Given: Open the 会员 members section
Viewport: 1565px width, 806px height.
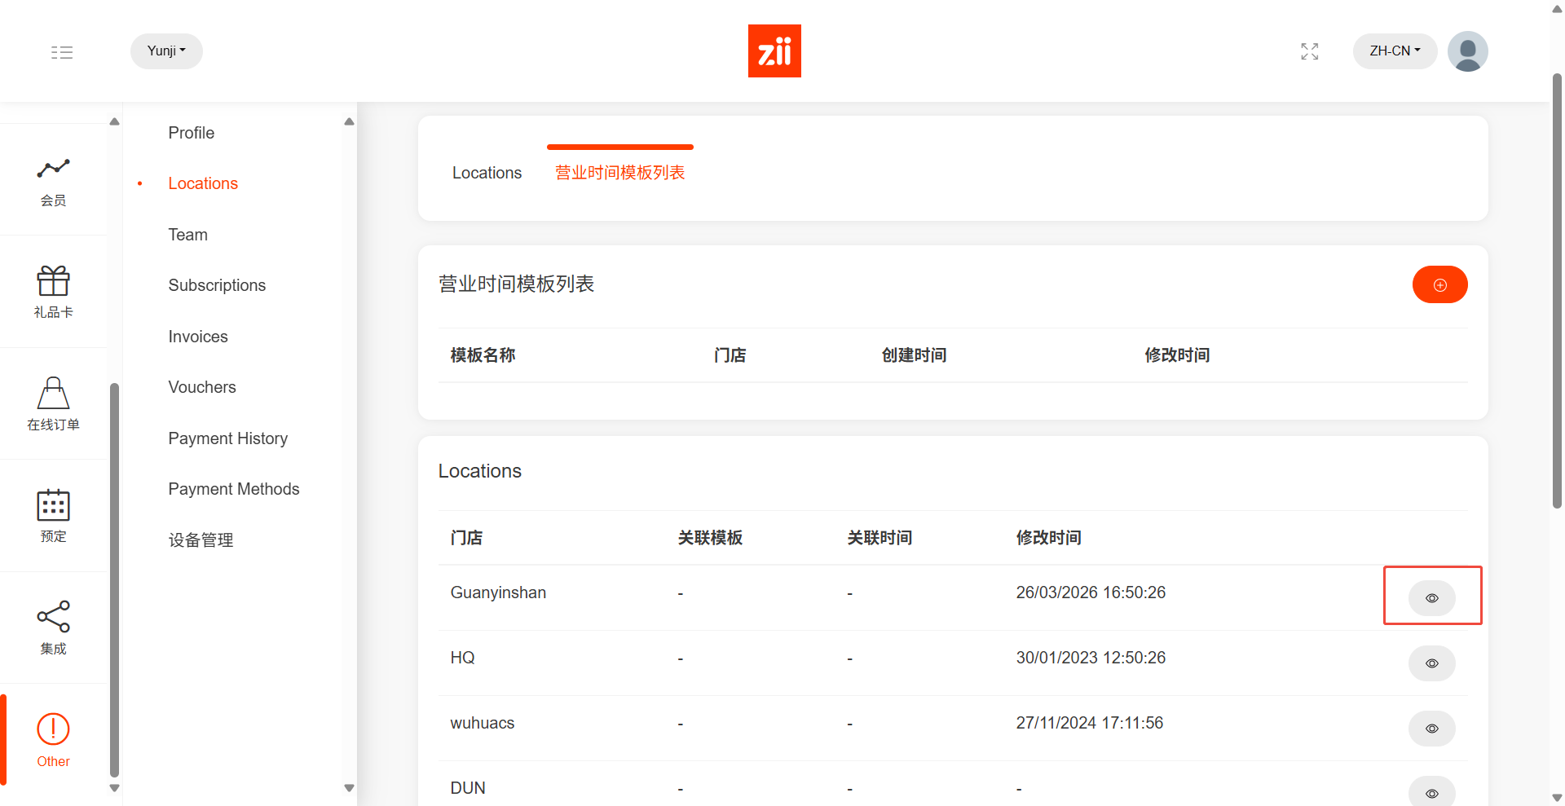Looking at the screenshot, I should click(x=53, y=181).
